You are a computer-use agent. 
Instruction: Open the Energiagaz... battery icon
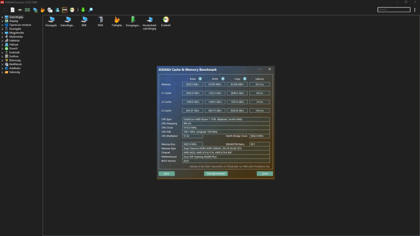coord(133,22)
